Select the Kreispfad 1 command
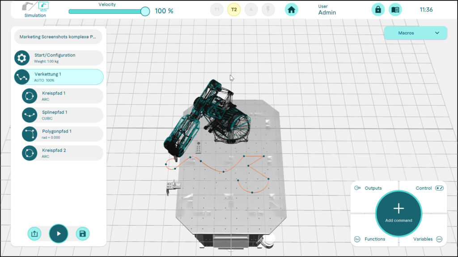Screen dimensions: 458x257 click(x=63, y=96)
